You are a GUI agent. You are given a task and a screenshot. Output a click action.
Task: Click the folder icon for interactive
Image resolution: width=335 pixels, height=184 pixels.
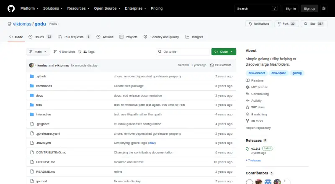pyautogui.click(x=32, y=115)
